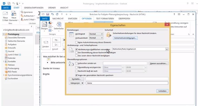Click Schließen to close Eigenschaften
The image size is (198, 106).
162,91
